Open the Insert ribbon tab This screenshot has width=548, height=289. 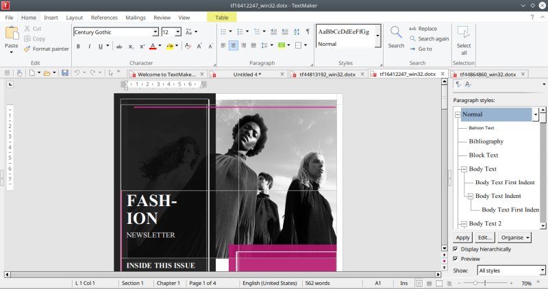click(x=51, y=17)
